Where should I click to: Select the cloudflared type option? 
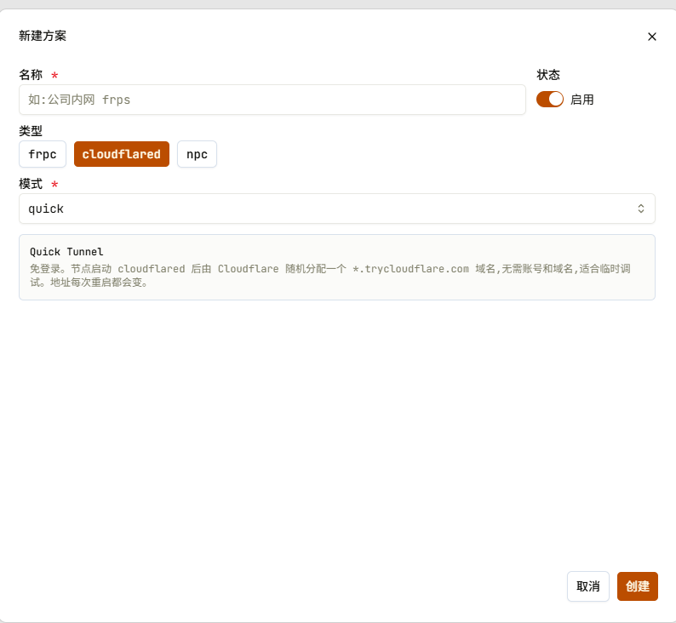point(122,154)
